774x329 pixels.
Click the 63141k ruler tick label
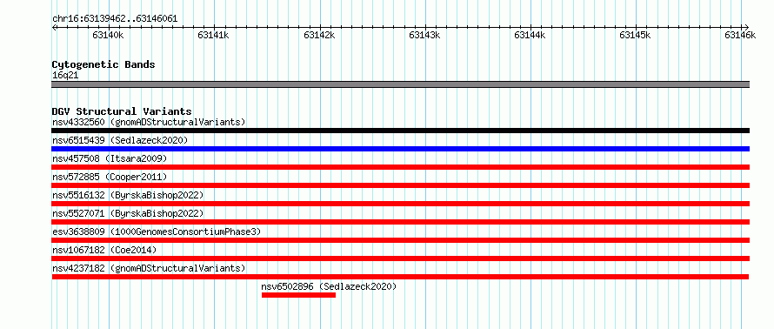213,35
